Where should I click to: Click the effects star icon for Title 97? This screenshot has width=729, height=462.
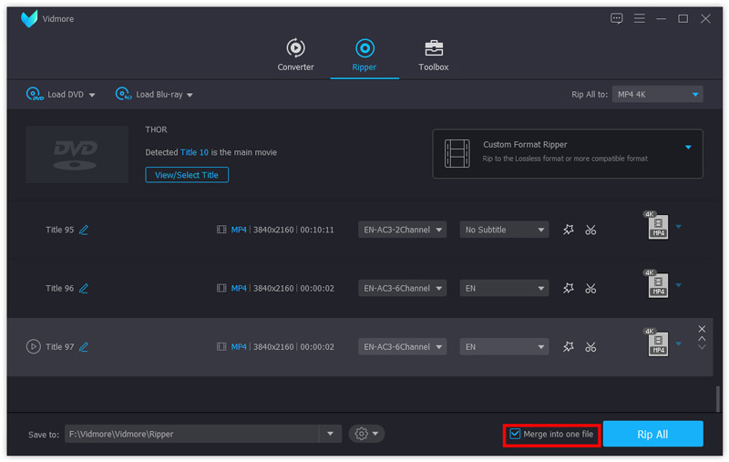point(569,347)
